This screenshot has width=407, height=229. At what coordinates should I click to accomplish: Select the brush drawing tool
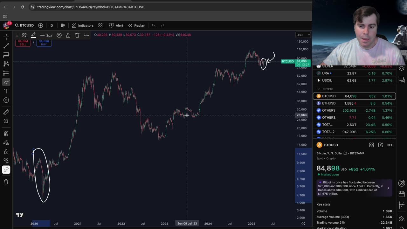(6, 82)
